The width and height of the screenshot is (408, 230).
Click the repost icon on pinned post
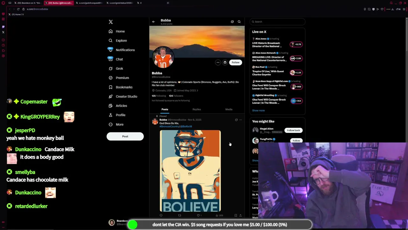coord(179,215)
